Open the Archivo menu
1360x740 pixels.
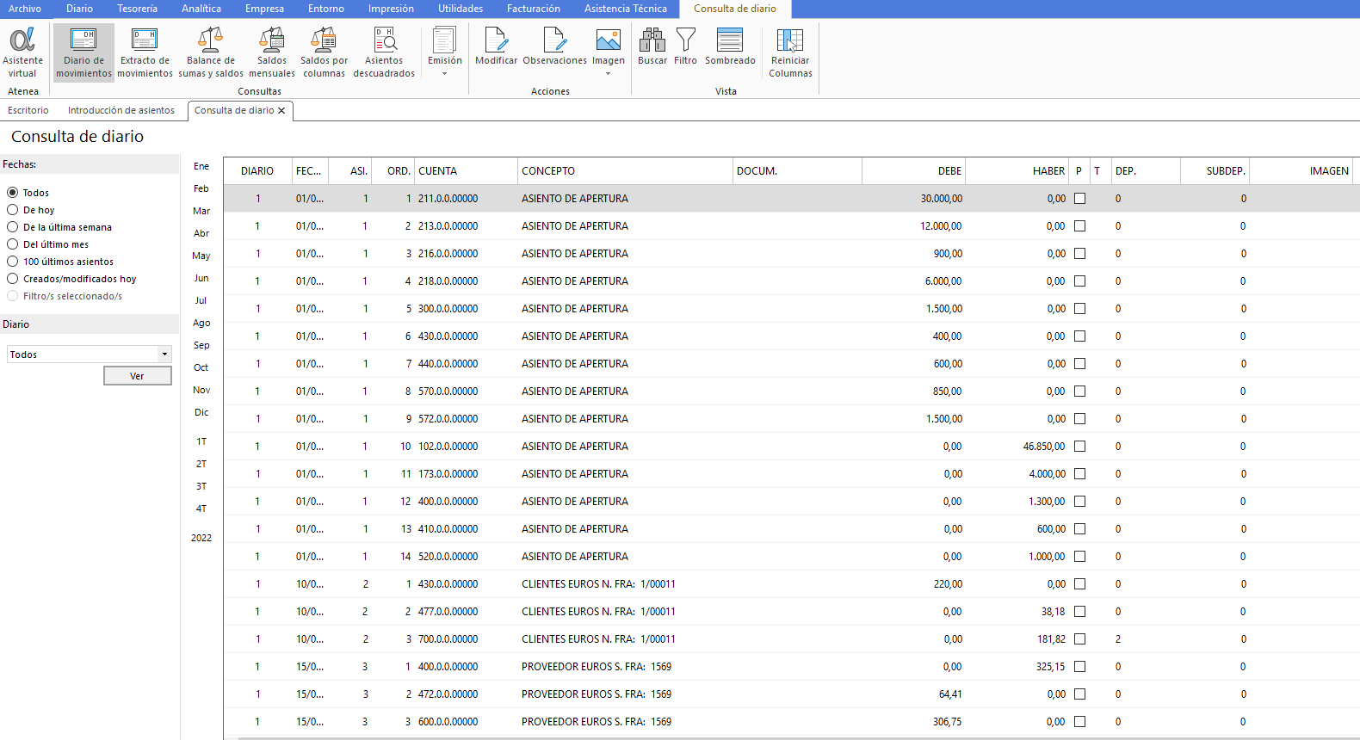pos(25,9)
